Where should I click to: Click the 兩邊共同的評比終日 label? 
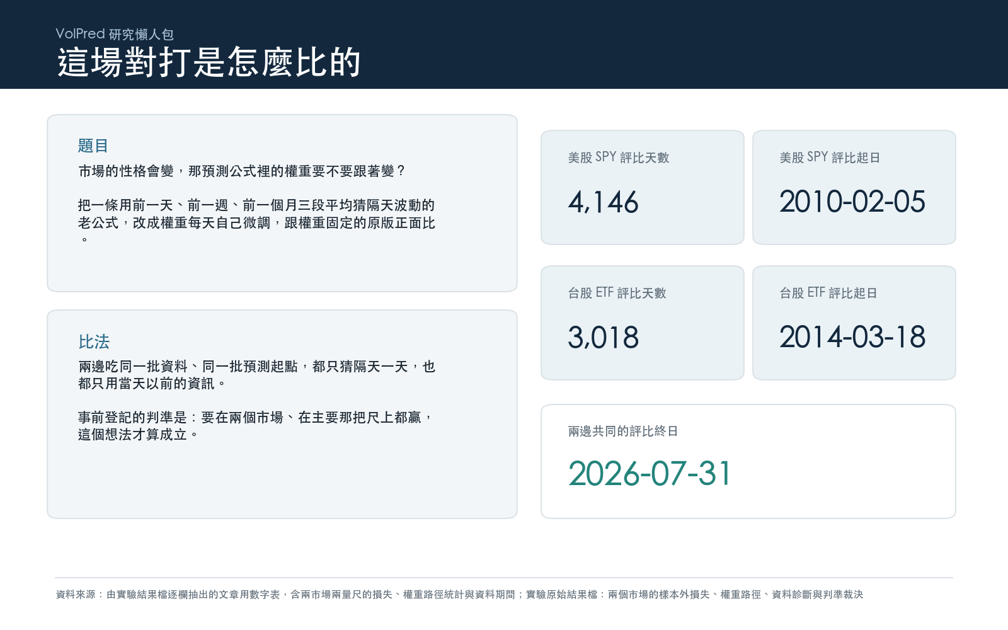tap(623, 432)
